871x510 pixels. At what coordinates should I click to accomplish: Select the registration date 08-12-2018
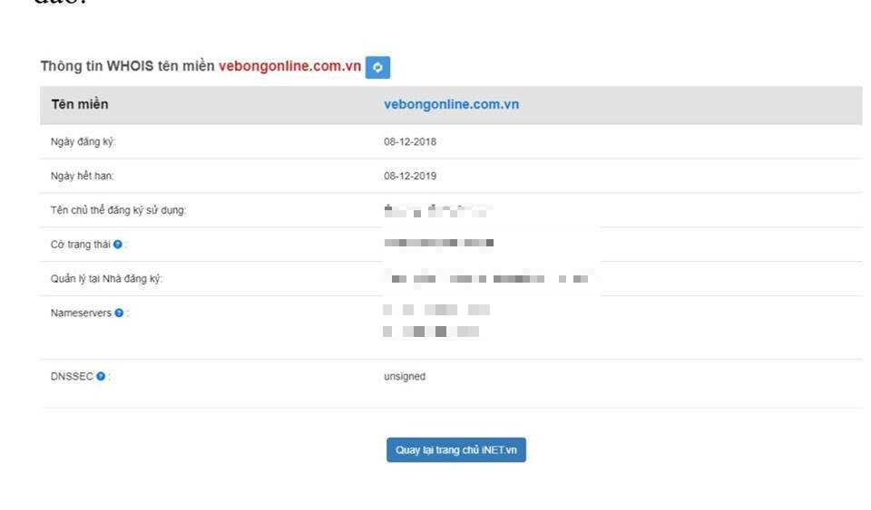[410, 142]
